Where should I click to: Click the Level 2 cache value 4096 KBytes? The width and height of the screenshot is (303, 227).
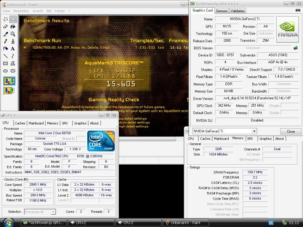84,195
